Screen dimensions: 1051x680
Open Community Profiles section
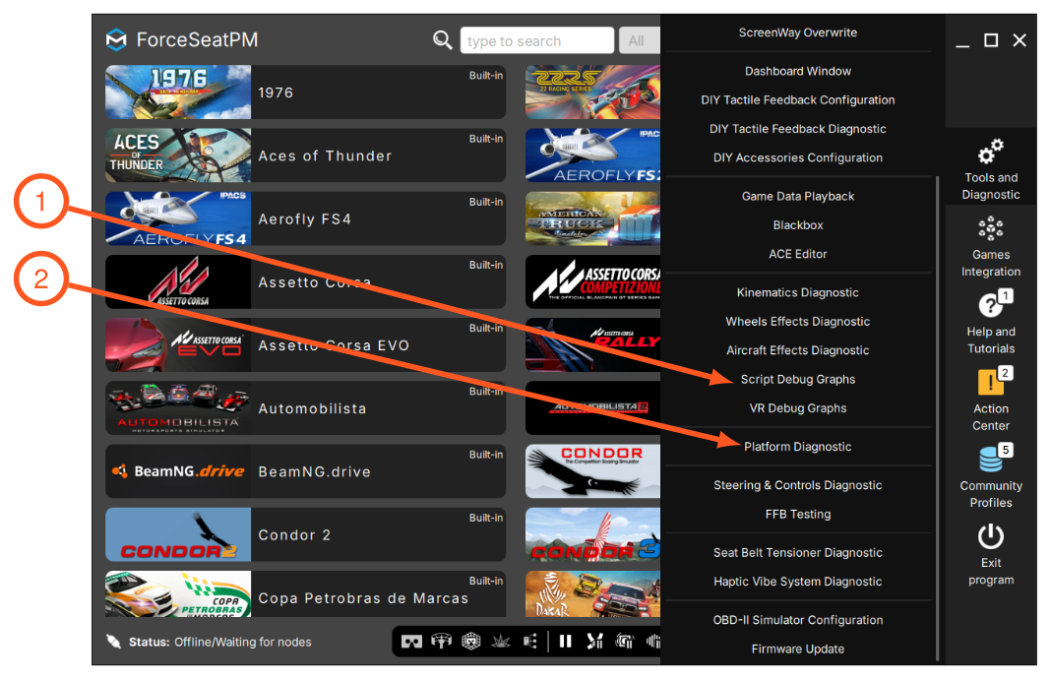point(990,477)
